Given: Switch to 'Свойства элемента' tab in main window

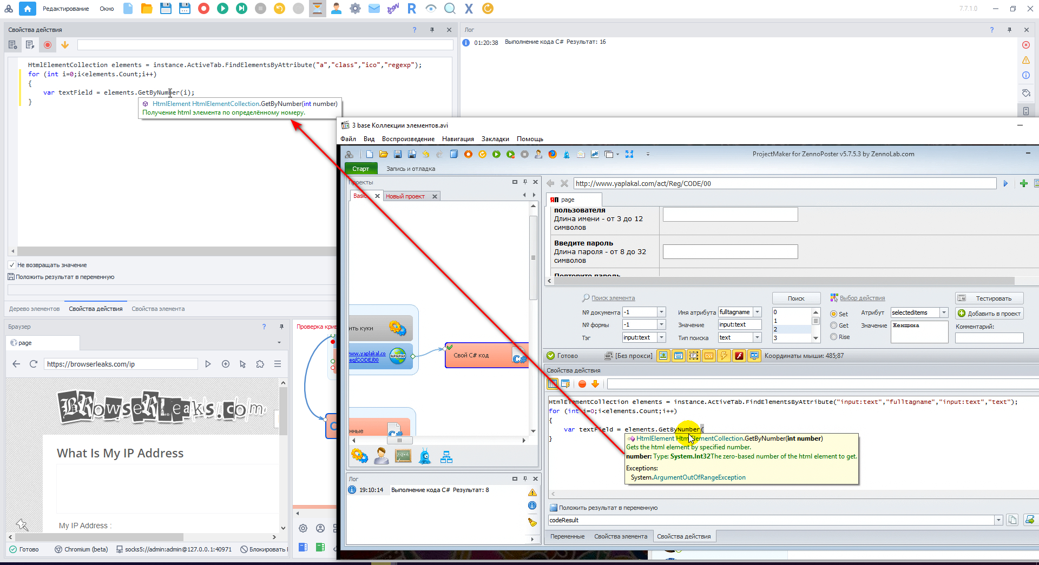Looking at the screenshot, I should (158, 309).
